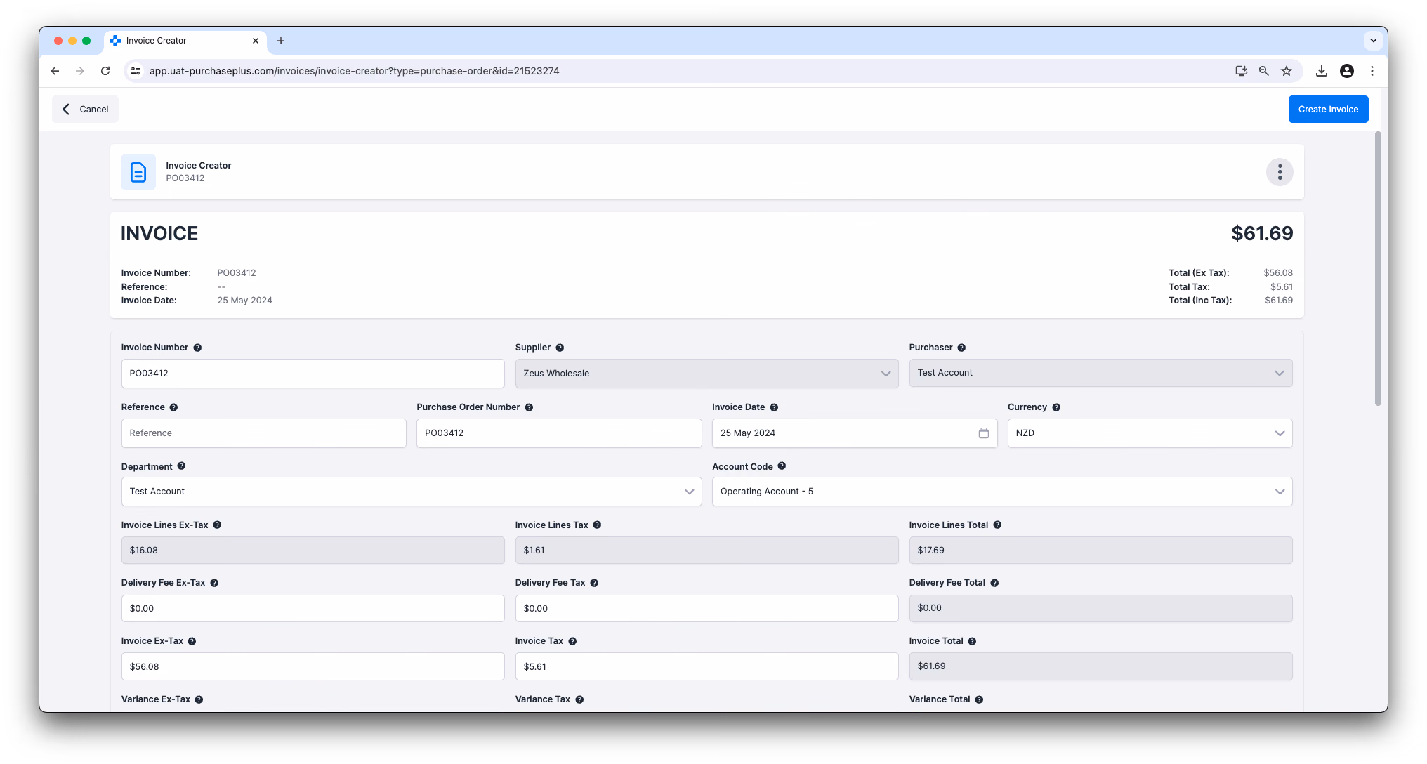Select the Invoice Creator browser tab
Viewport: 1427px width, 764px height.
[x=185, y=41]
